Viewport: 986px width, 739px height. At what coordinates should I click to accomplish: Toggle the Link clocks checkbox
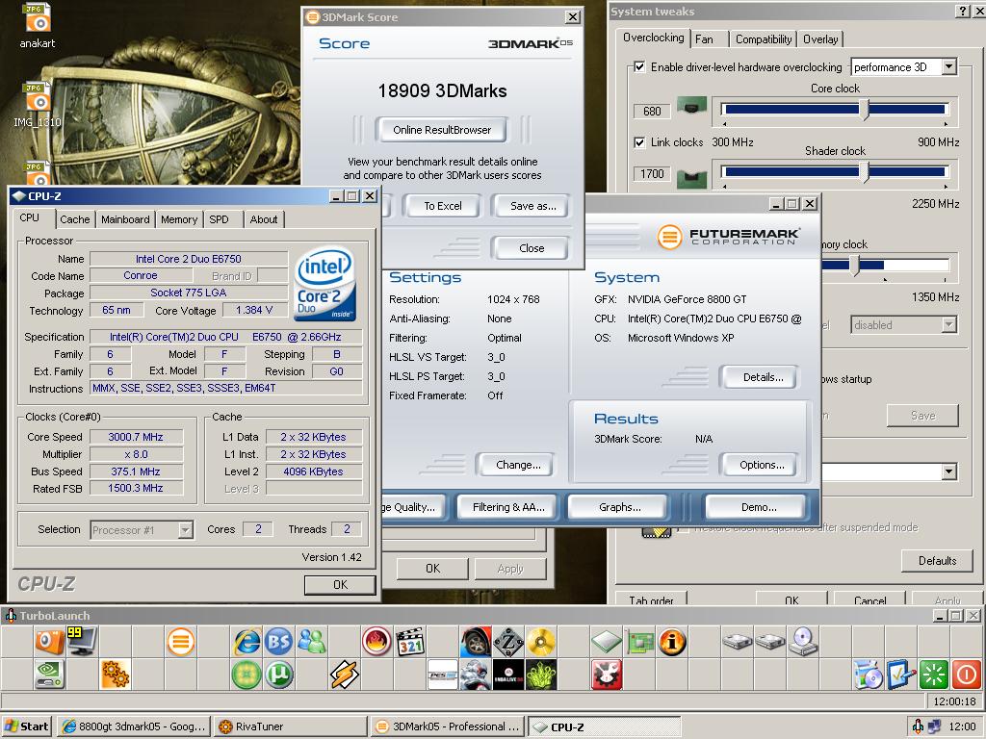639,142
